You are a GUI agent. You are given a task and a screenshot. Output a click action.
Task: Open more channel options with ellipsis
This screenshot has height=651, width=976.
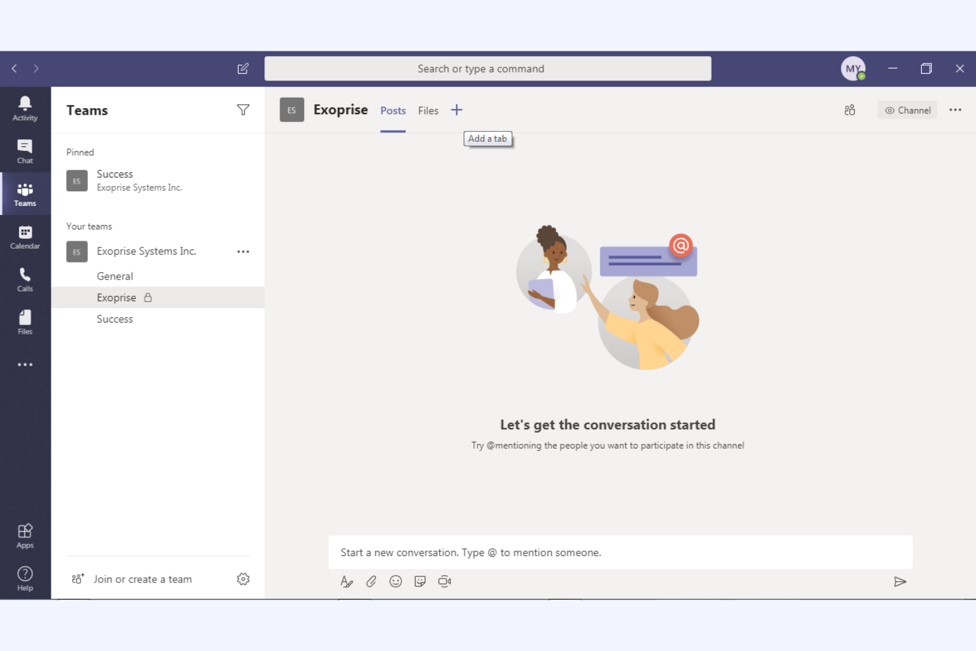click(955, 109)
